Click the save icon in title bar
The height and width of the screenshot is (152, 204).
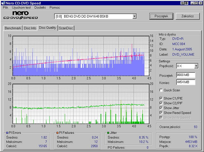186,3
